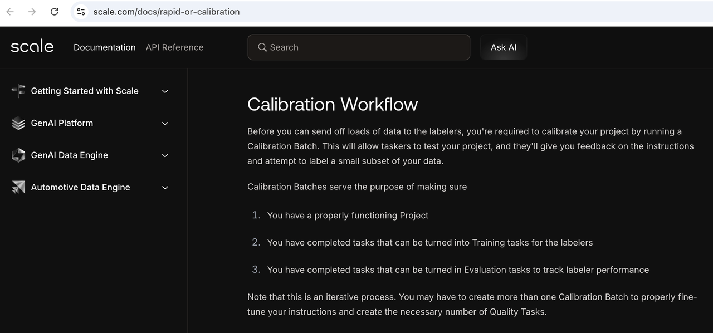Click the GenAI Platform layers icon

coord(18,123)
